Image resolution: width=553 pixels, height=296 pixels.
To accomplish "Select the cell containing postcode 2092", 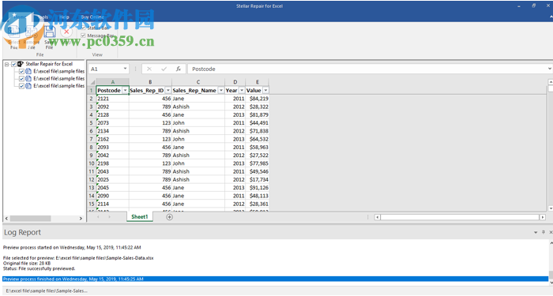I will 112,107.
